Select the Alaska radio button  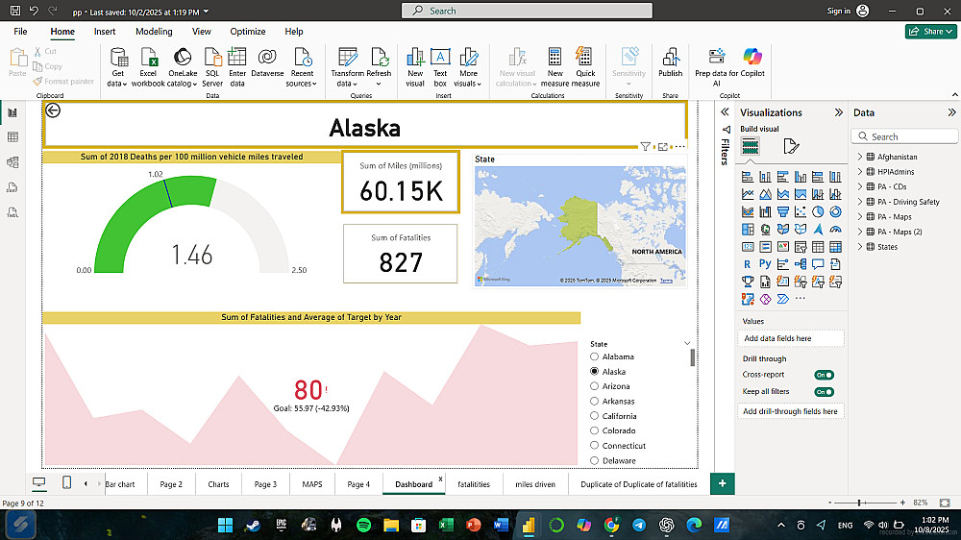click(x=595, y=372)
